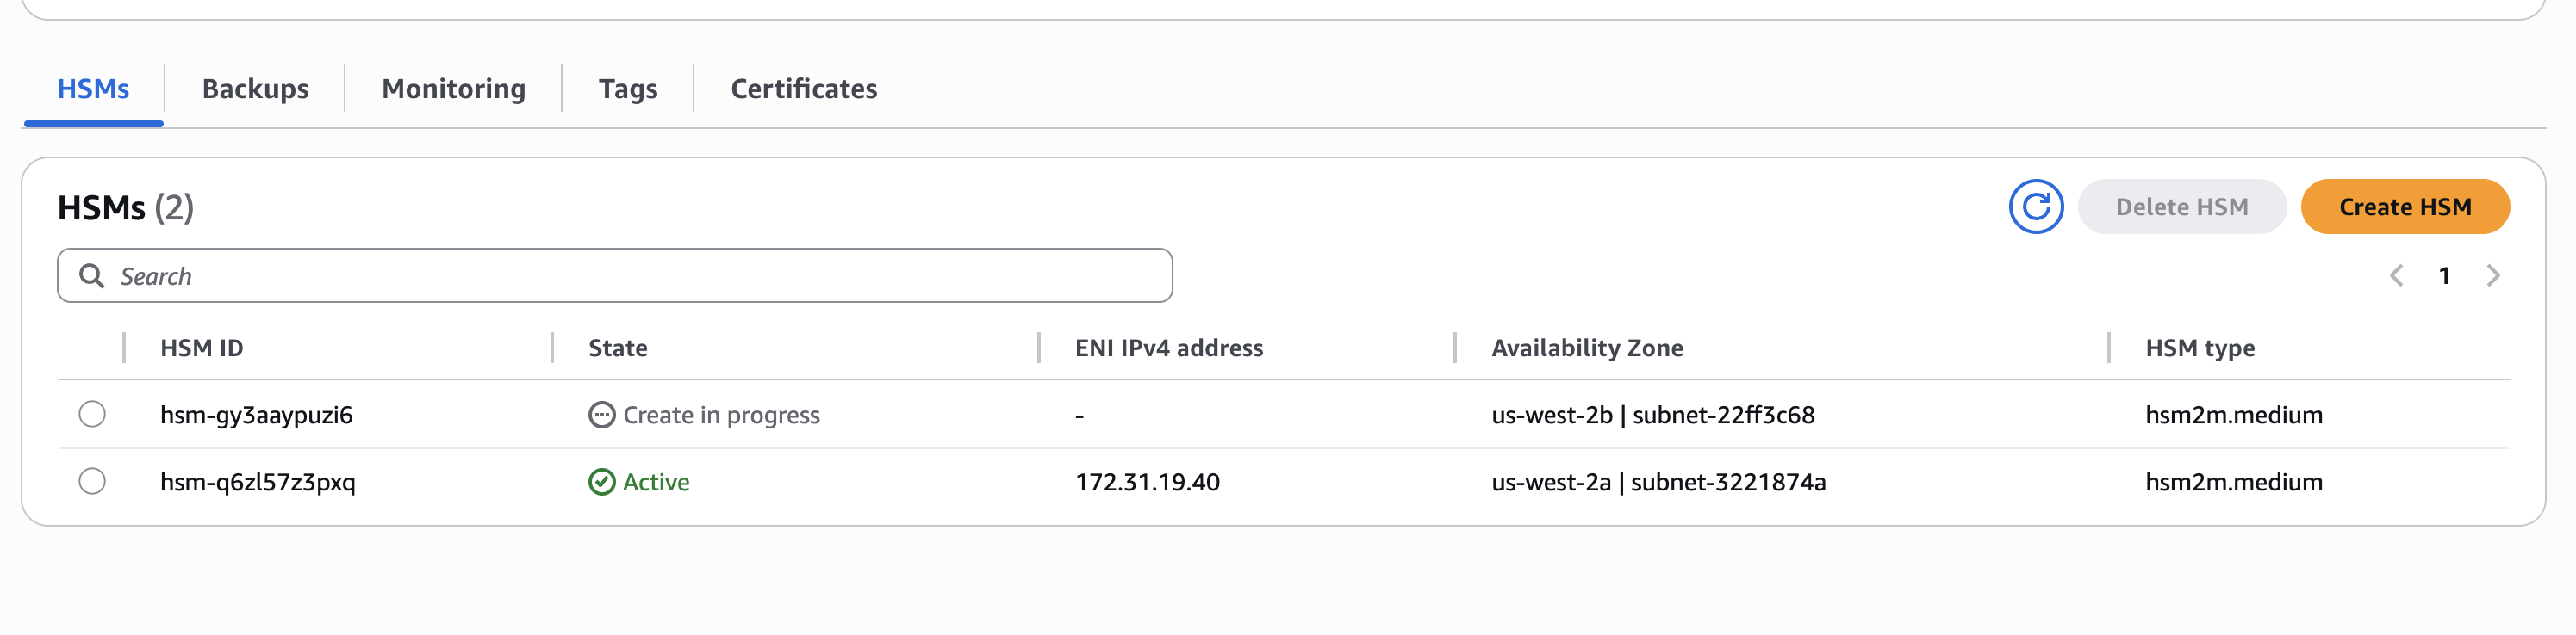Click the Availability Zone column header
This screenshot has width=2576, height=635.
[1587, 348]
